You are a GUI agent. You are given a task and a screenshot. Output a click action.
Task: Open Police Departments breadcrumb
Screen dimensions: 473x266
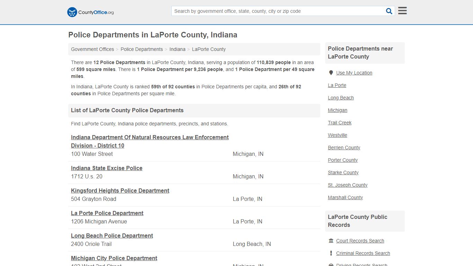[142, 49]
